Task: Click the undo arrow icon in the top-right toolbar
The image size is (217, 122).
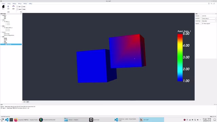Action: pyautogui.click(x=212, y=3)
